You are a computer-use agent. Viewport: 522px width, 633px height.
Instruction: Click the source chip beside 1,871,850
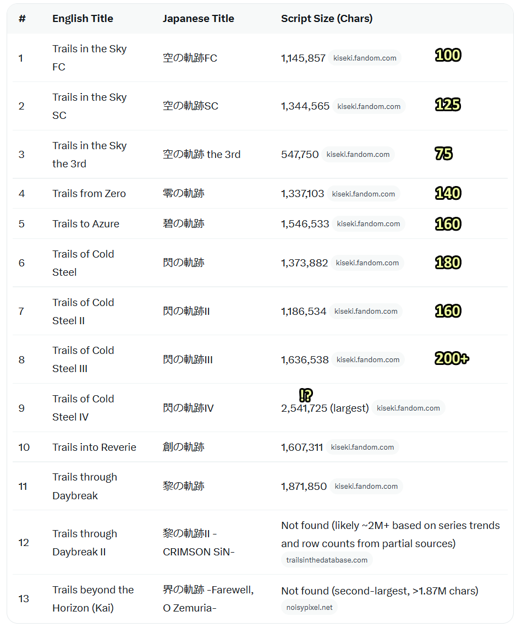tap(366, 487)
